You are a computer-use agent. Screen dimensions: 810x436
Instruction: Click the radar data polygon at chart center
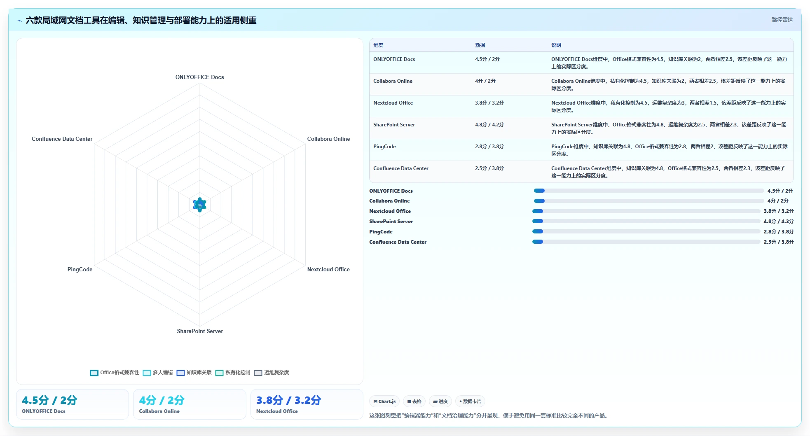click(x=200, y=205)
